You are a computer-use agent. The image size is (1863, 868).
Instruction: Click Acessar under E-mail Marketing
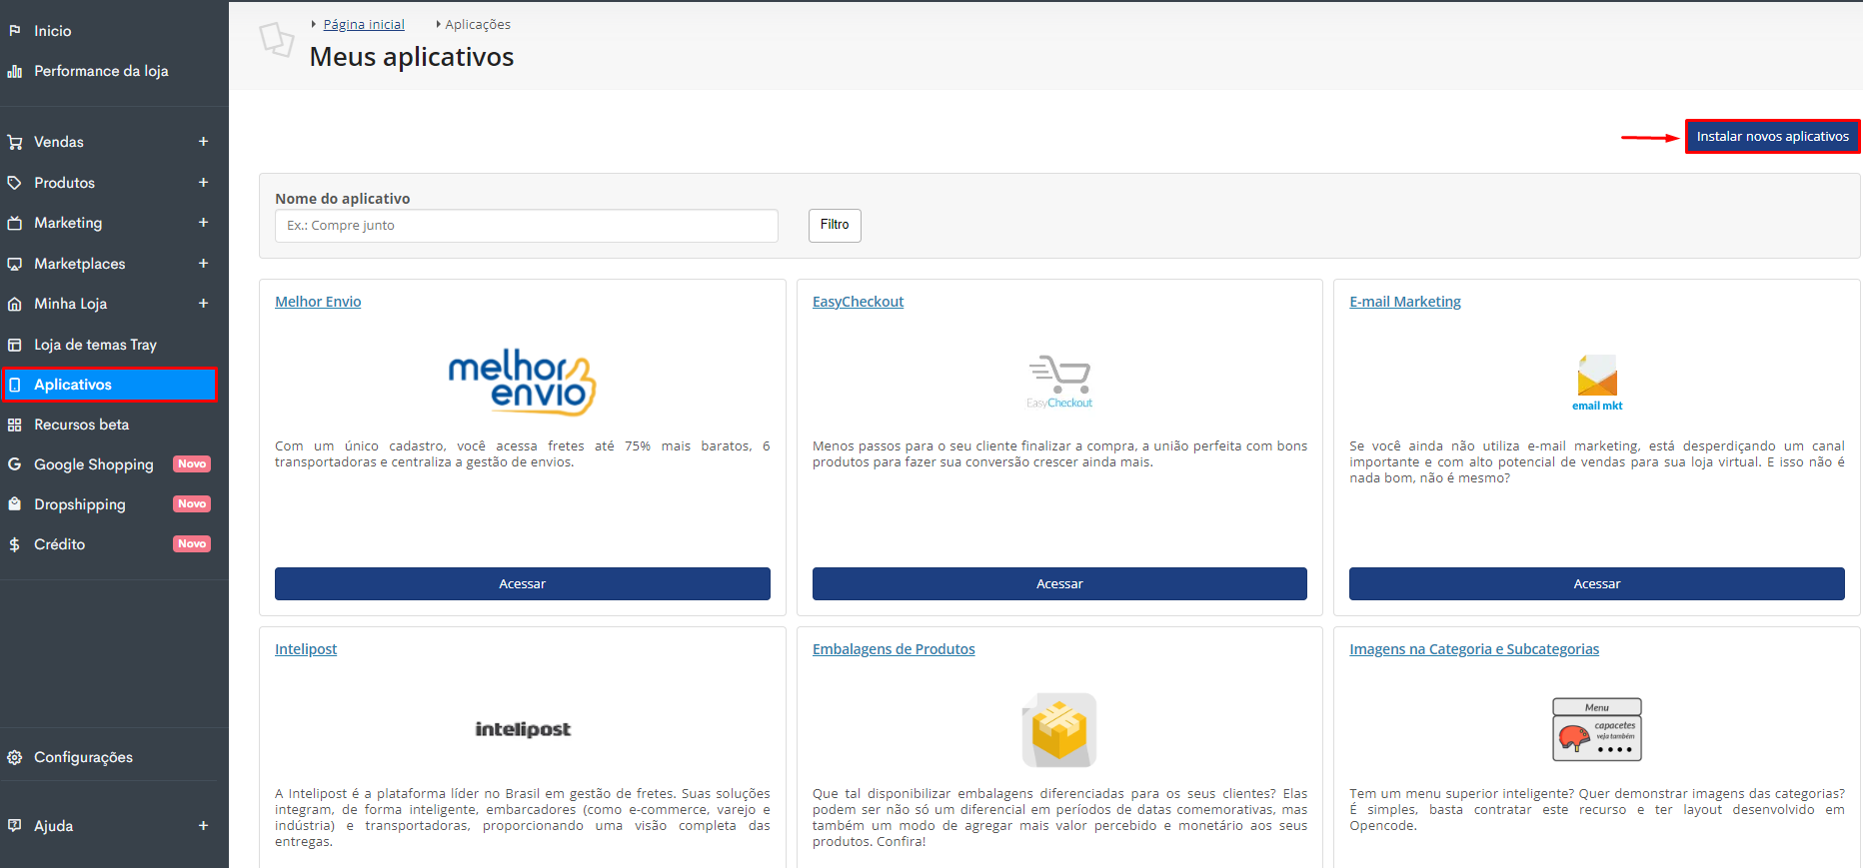pyautogui.click(x=1597, y=584)
